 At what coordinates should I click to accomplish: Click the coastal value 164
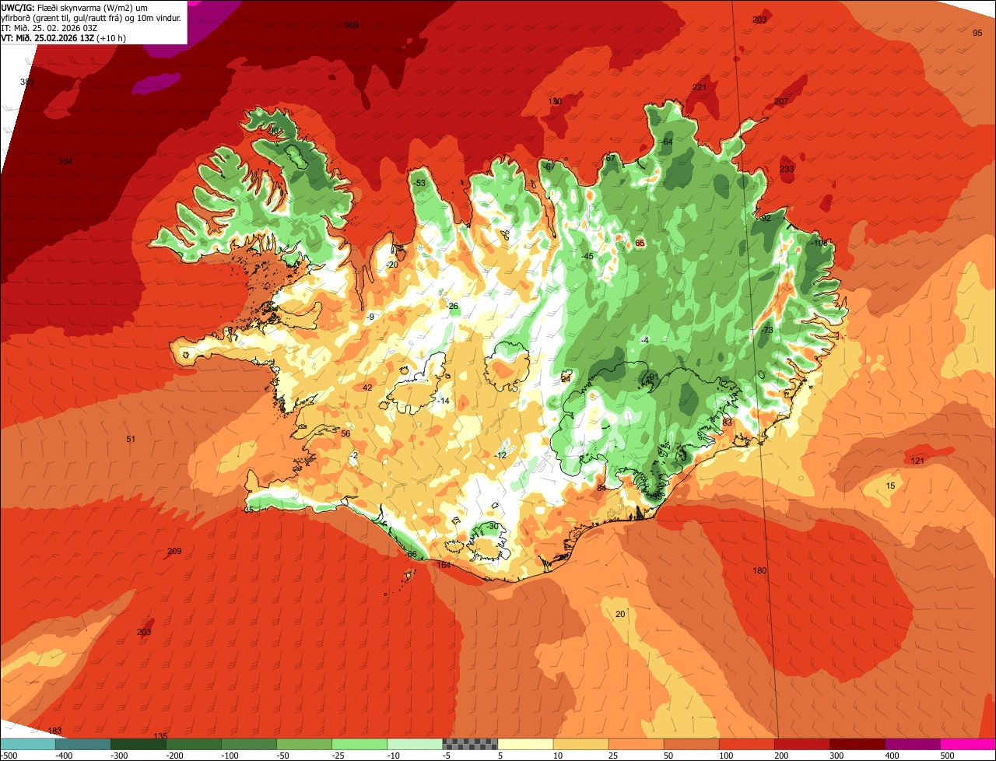(444, 565)
